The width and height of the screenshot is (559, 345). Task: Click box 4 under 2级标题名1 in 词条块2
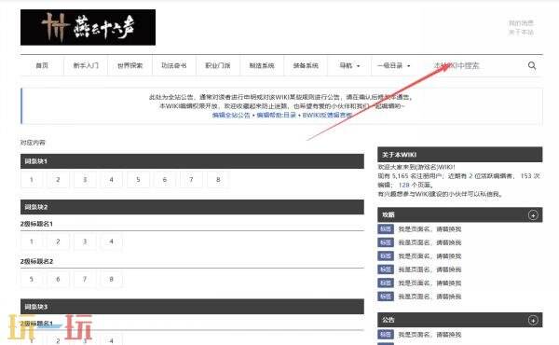pos(111,241)
